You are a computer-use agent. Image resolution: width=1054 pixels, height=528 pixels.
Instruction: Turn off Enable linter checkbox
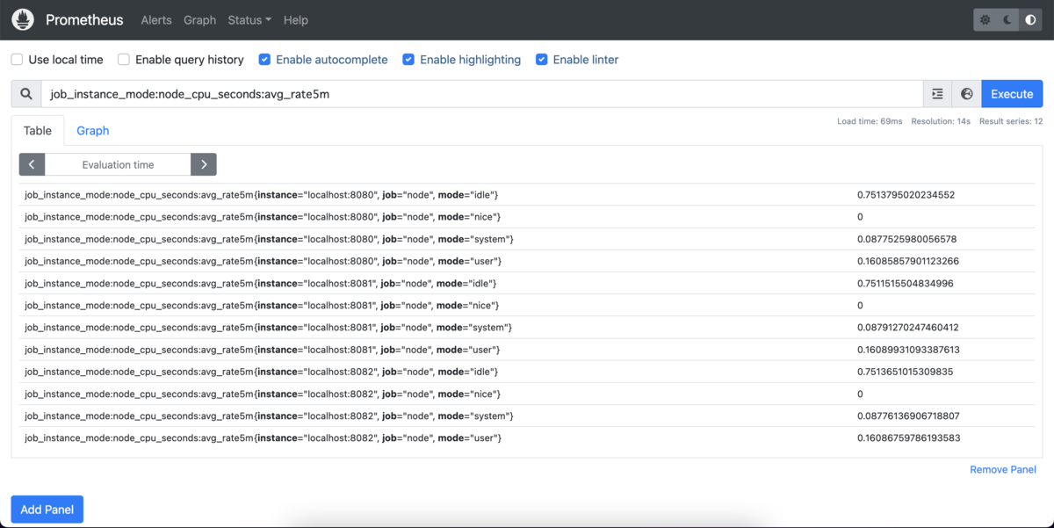coord(542,60)
